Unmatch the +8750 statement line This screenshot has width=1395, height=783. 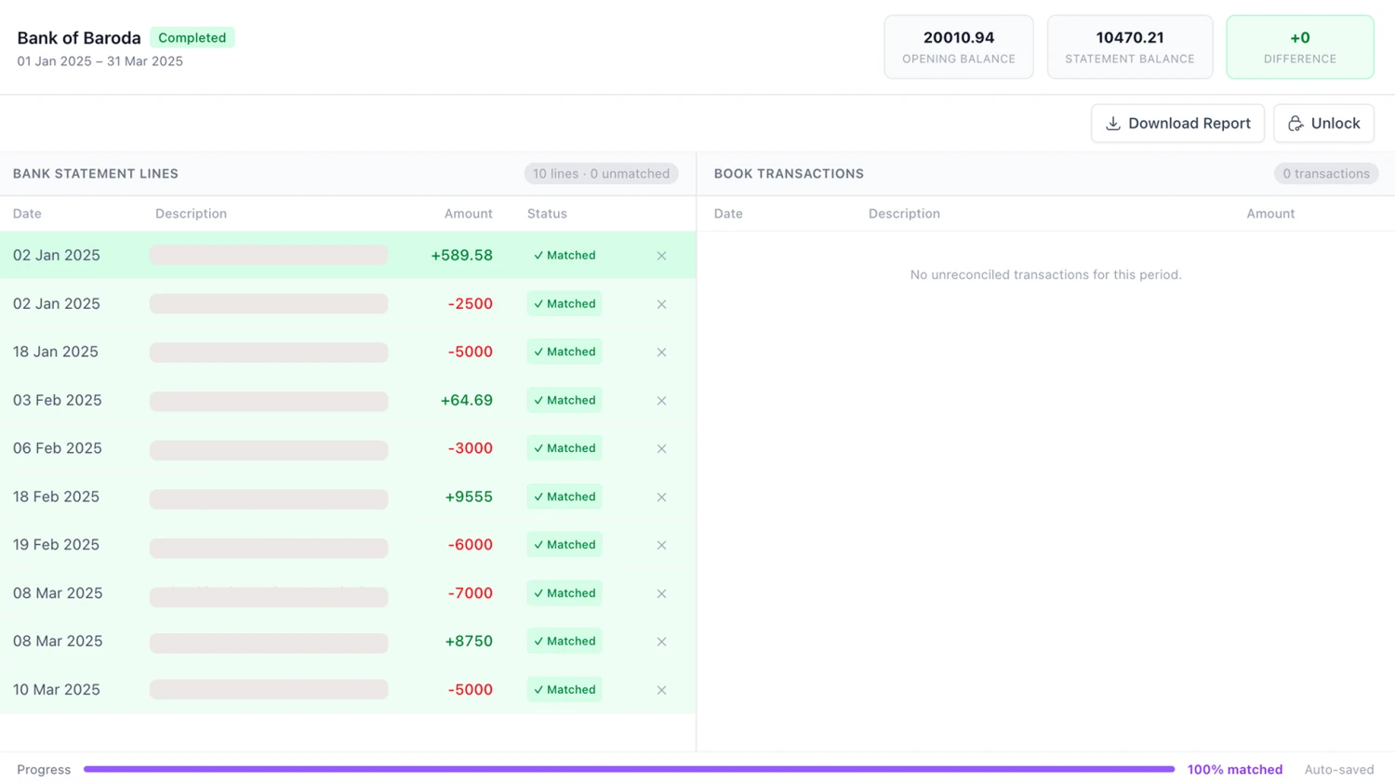pyautogui.click(x=661, y=642)
